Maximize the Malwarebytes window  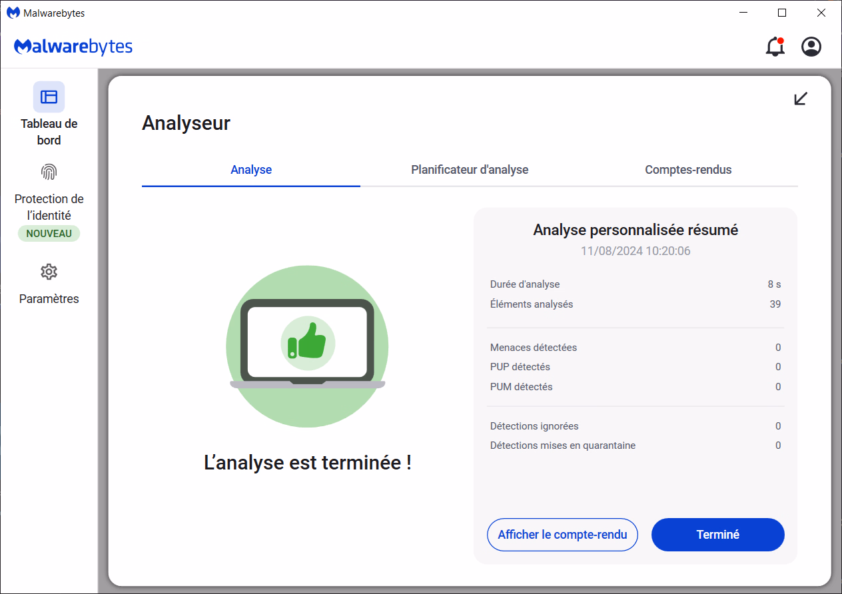pos(782,13)
